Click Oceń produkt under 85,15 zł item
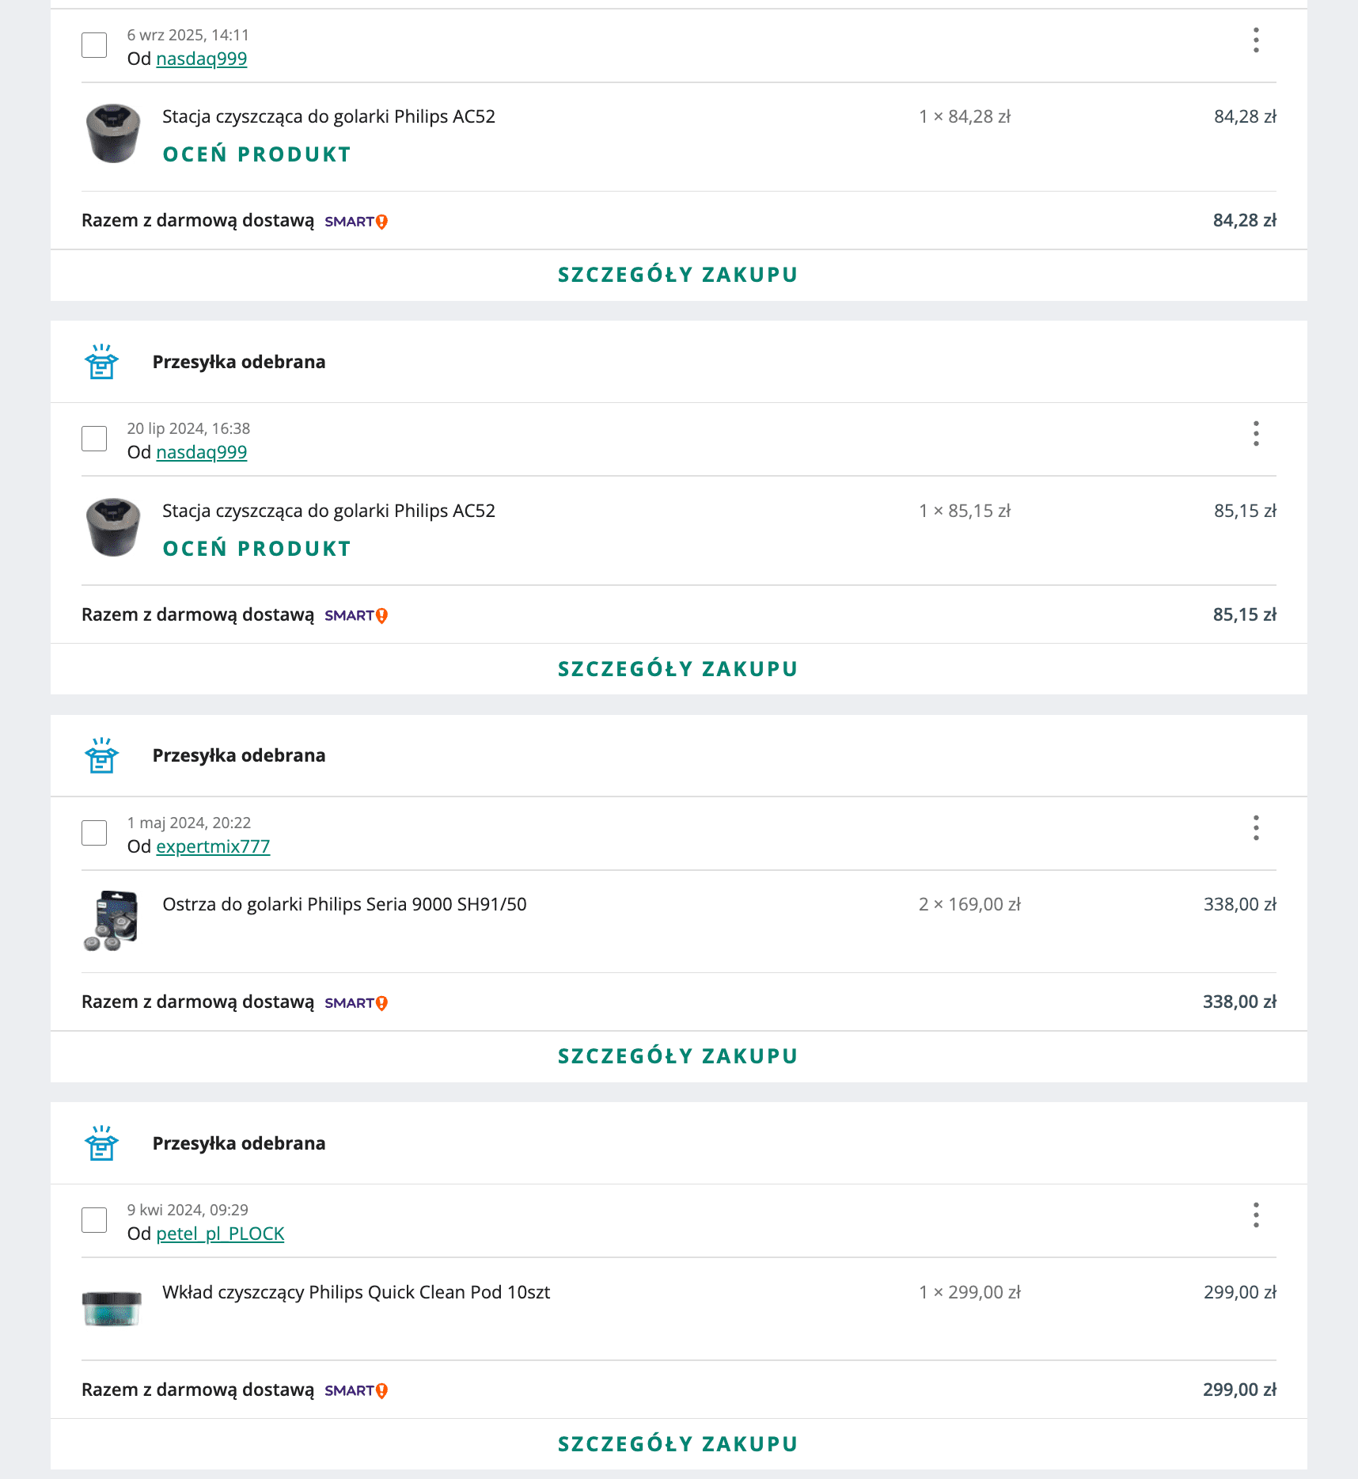1358x1479 pixels. [x=256, y=549]
